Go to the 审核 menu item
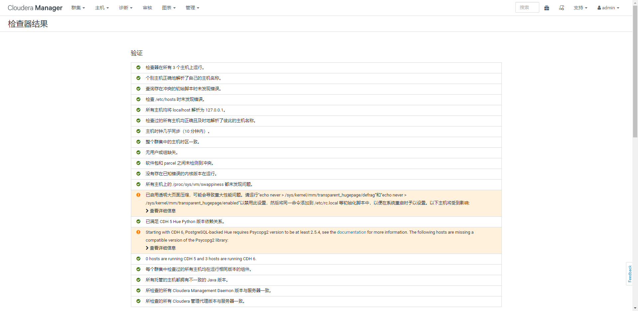This screenshot has height=311, width=638. pyautogui.click(x=147, y=8)
